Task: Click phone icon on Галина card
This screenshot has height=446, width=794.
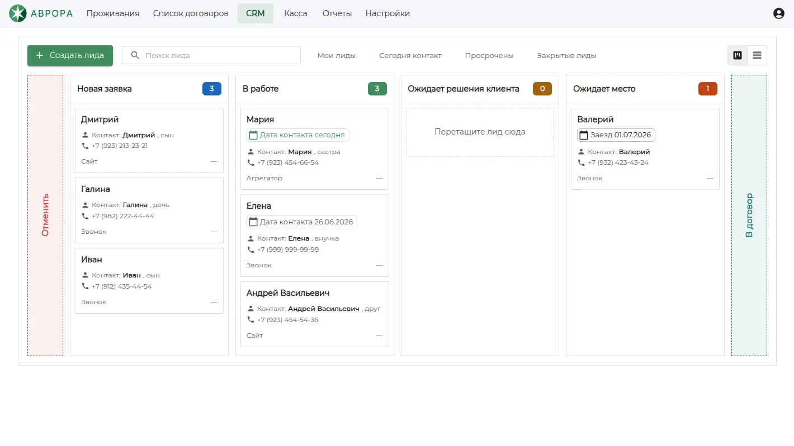Action: click(86, 216)
